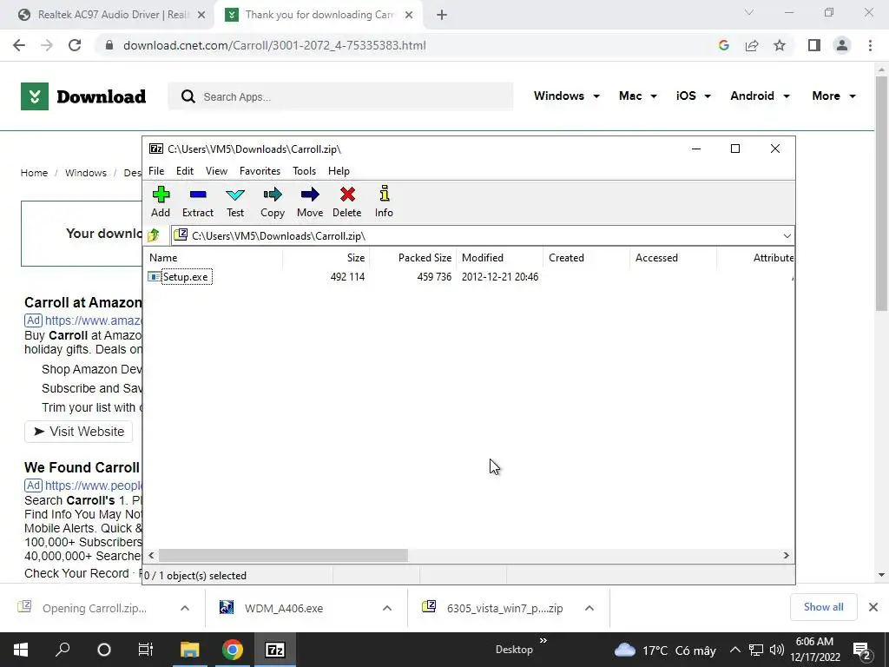This screenshot has width=889, height=667.
Task: Click Show all downloads button
Action: [823, 607]
